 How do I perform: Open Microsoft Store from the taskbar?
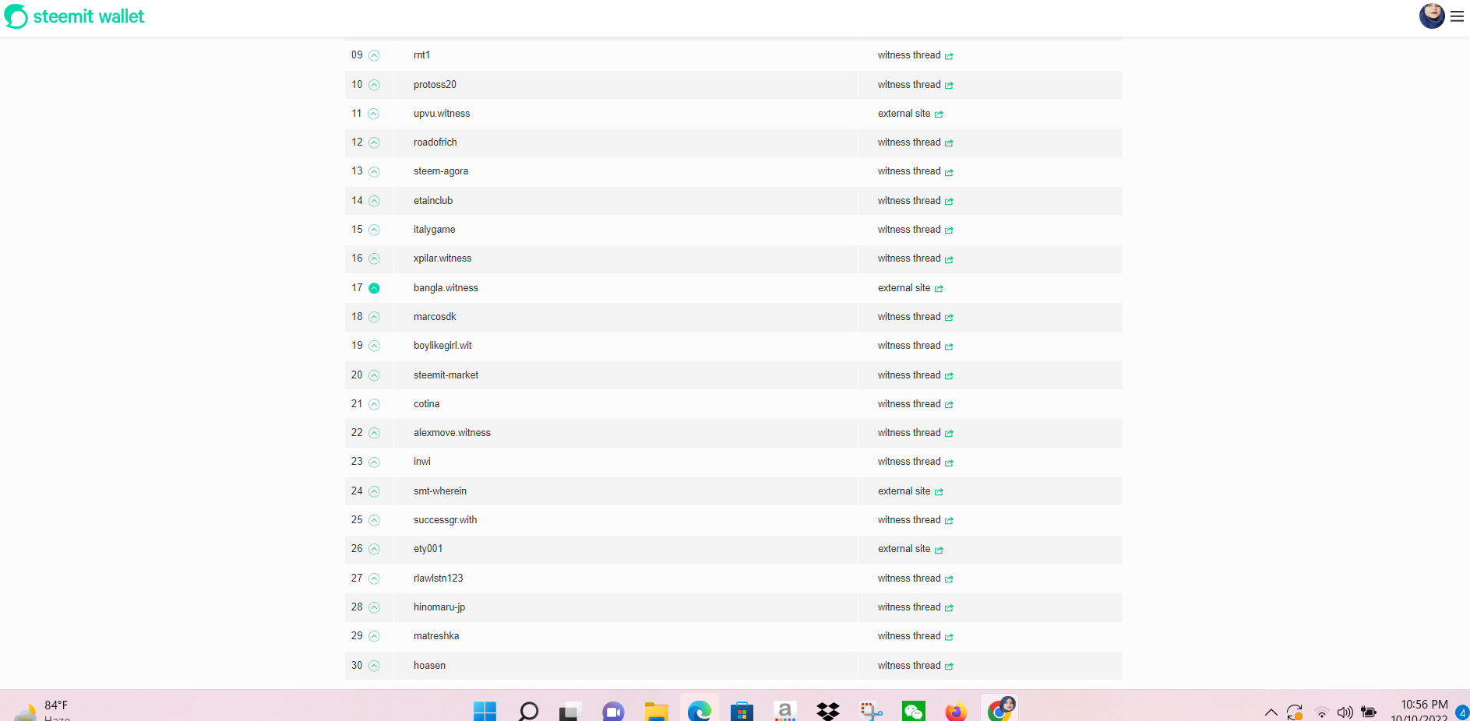pos(742,711)
